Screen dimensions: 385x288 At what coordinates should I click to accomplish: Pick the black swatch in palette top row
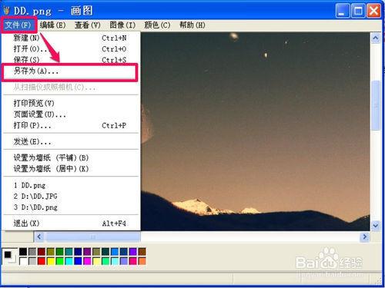click(23, 252)
